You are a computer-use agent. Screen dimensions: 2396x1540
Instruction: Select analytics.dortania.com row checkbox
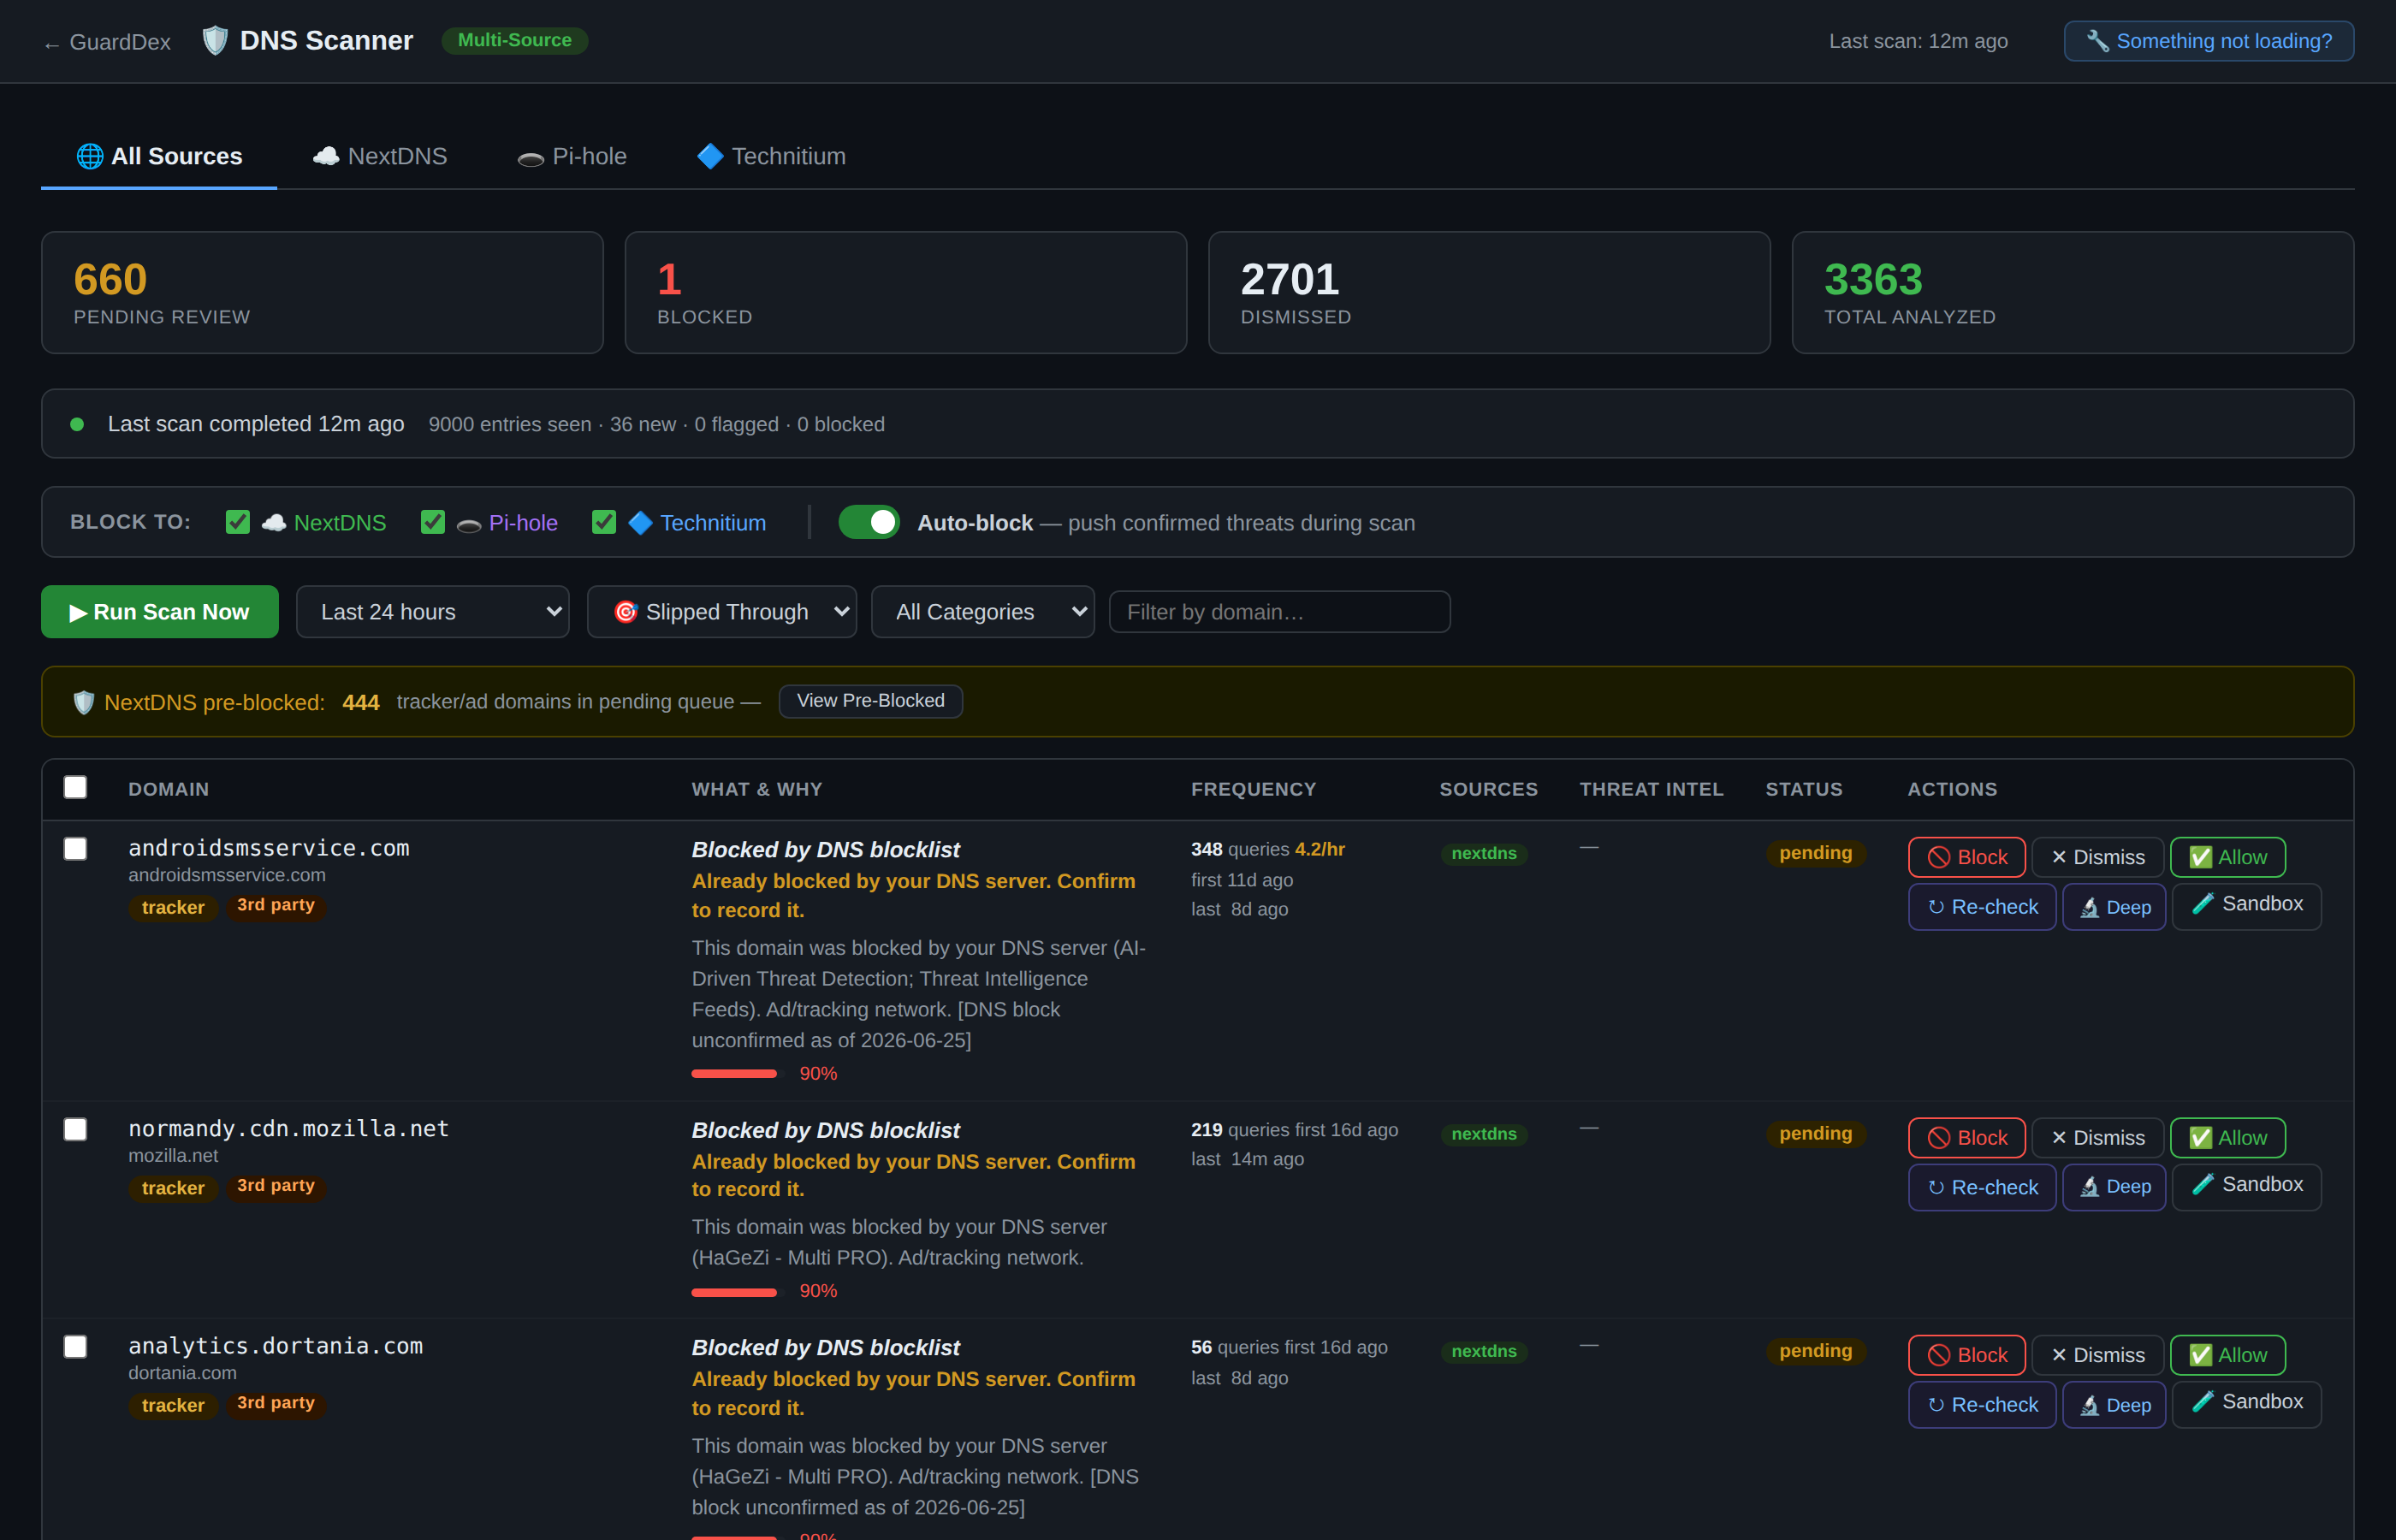75,1347
